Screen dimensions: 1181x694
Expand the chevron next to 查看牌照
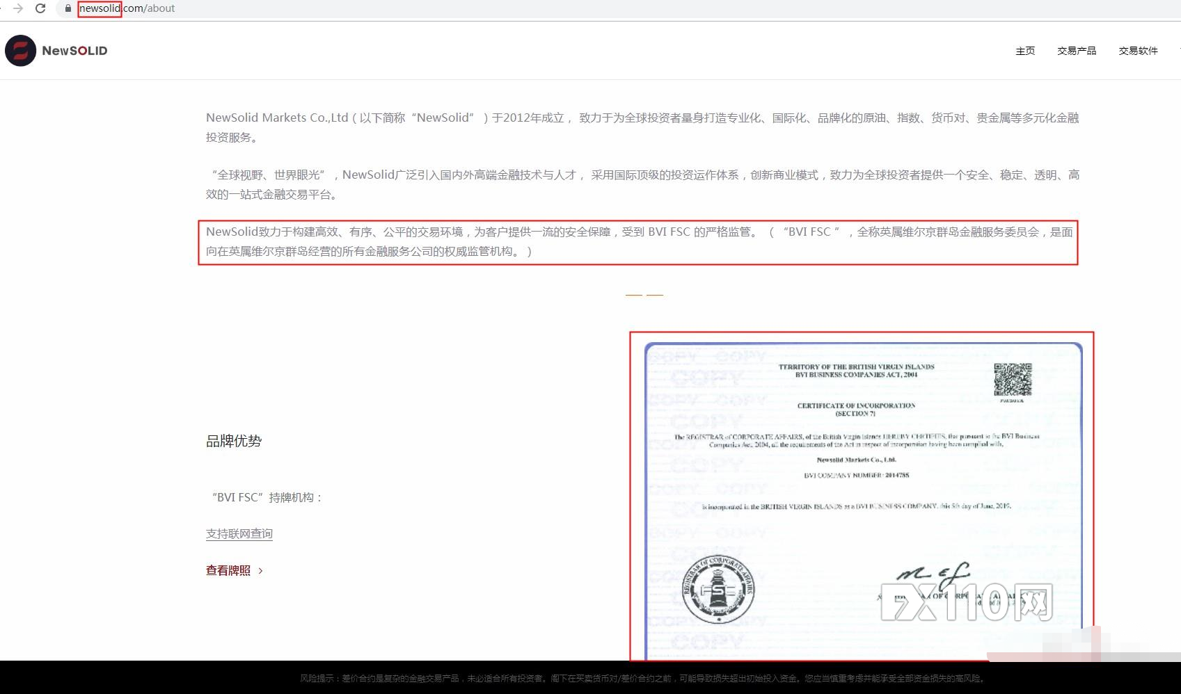[x=260, y=570]
